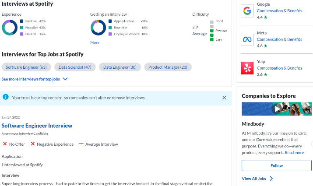Open the Meta company logo
The width and height of the screenshot is (313, 186).
point(247,39)
